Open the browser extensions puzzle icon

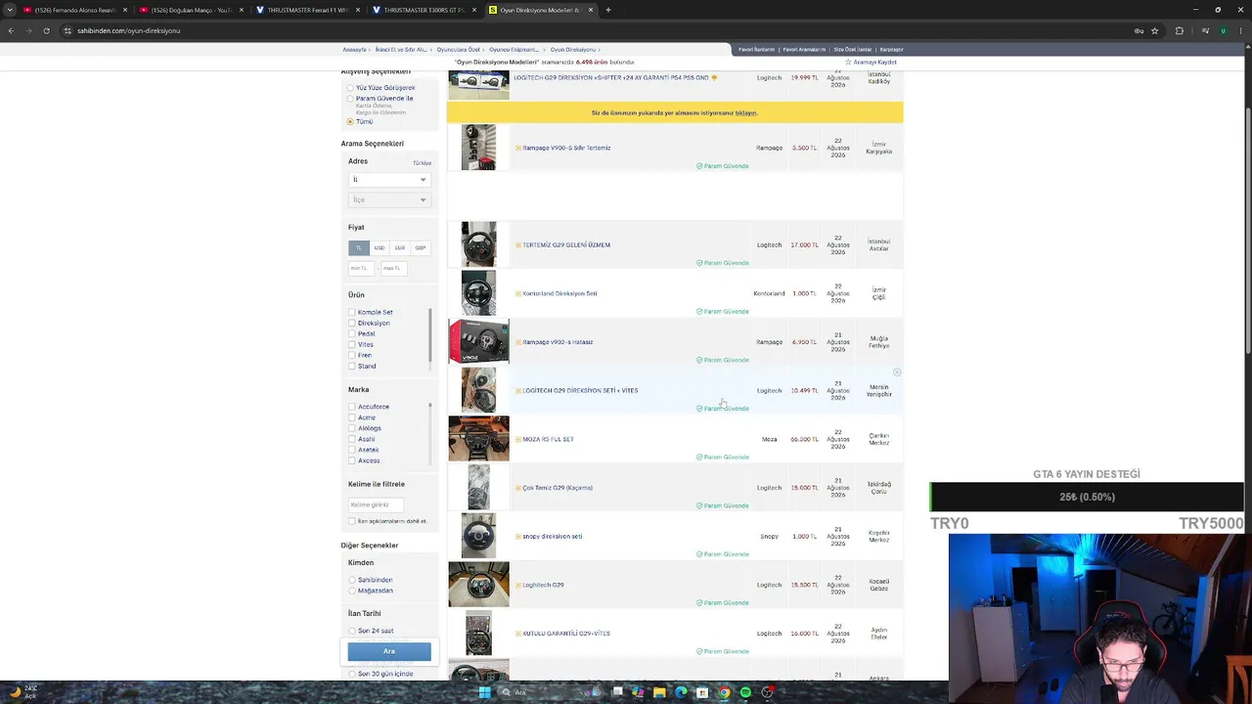(x=1179, y=30)
